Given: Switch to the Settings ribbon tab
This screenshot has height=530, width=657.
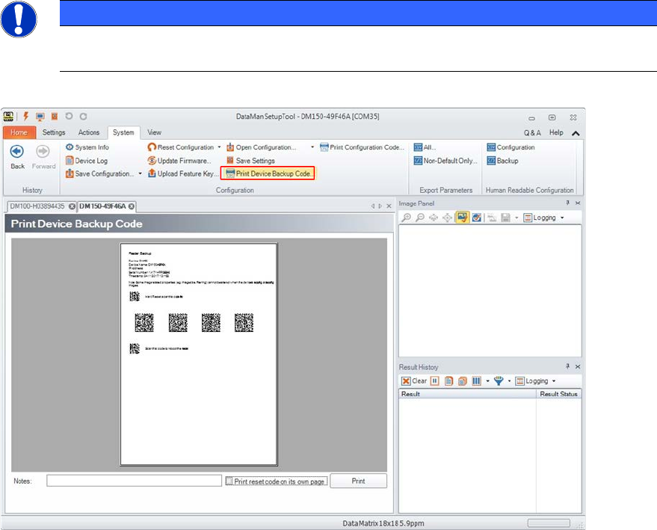Looking at the screenshot, I should click(53, 132).
